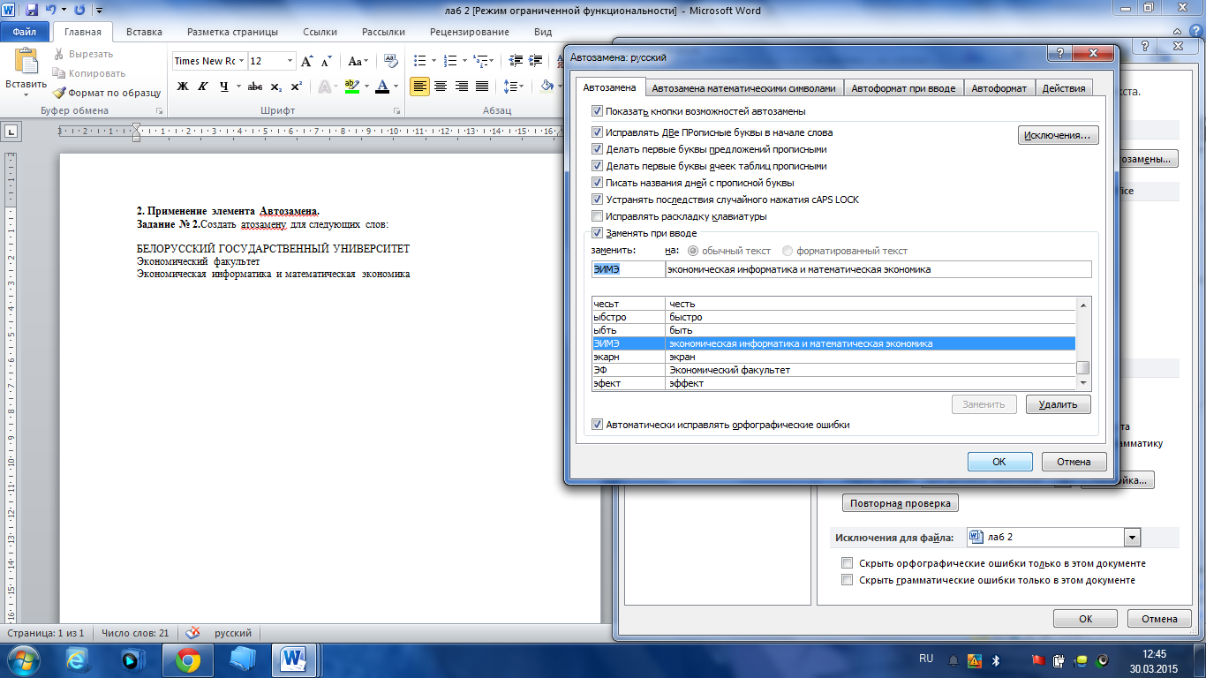
Task: Open the font color dropdown arrow
Action: coord(396,87)
